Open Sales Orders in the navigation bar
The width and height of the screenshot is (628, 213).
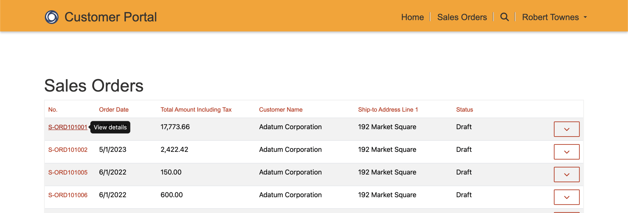(x=462, y=17)
